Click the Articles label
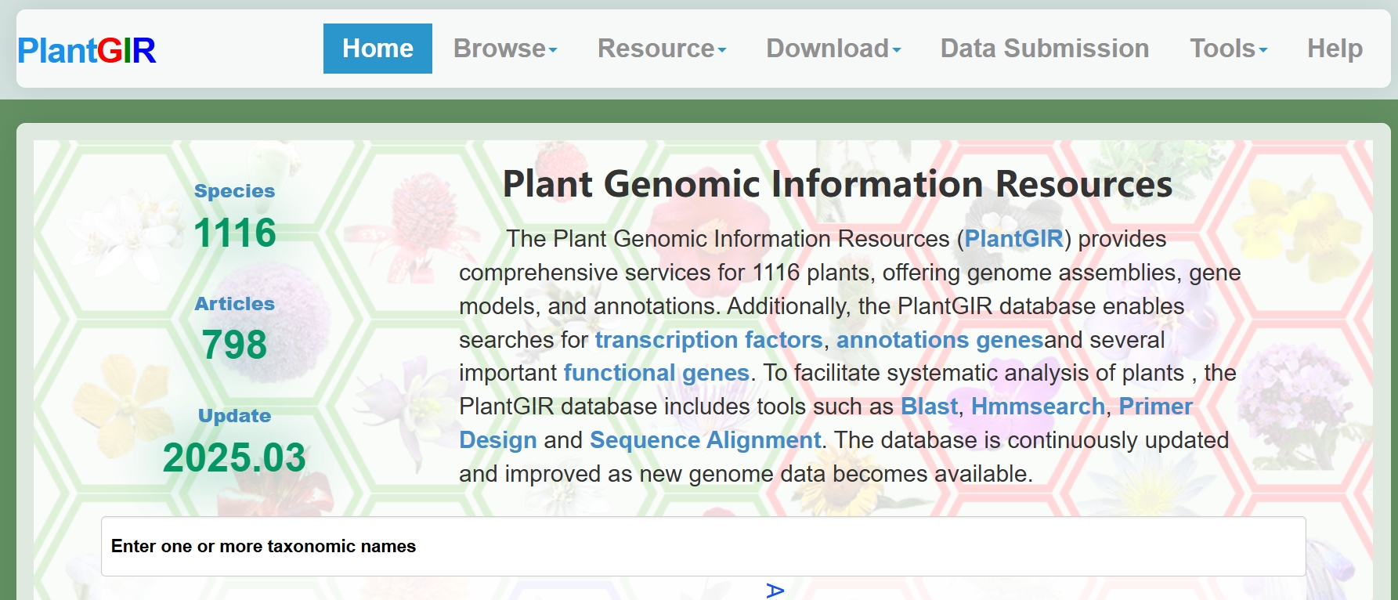The width and height of the screenshot is (1398, 600). 234,304
